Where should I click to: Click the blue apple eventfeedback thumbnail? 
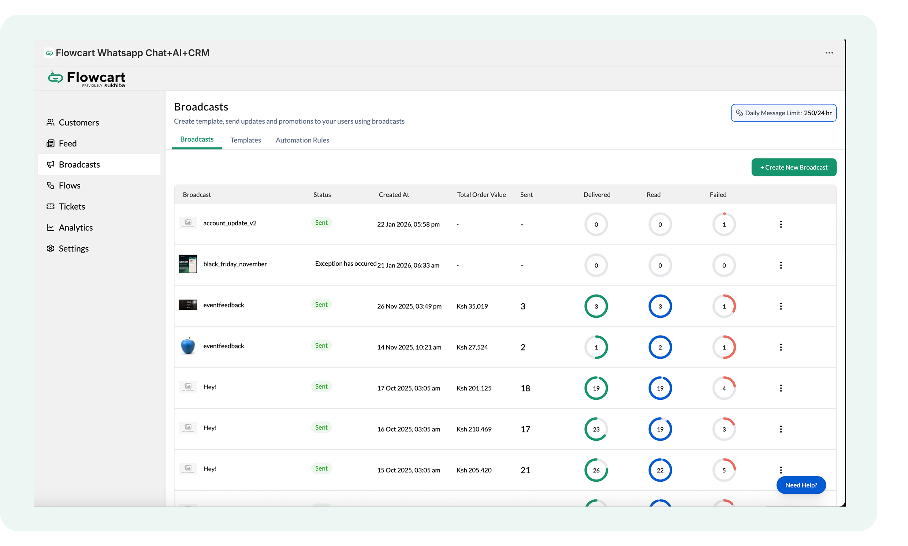click(188, 346)
